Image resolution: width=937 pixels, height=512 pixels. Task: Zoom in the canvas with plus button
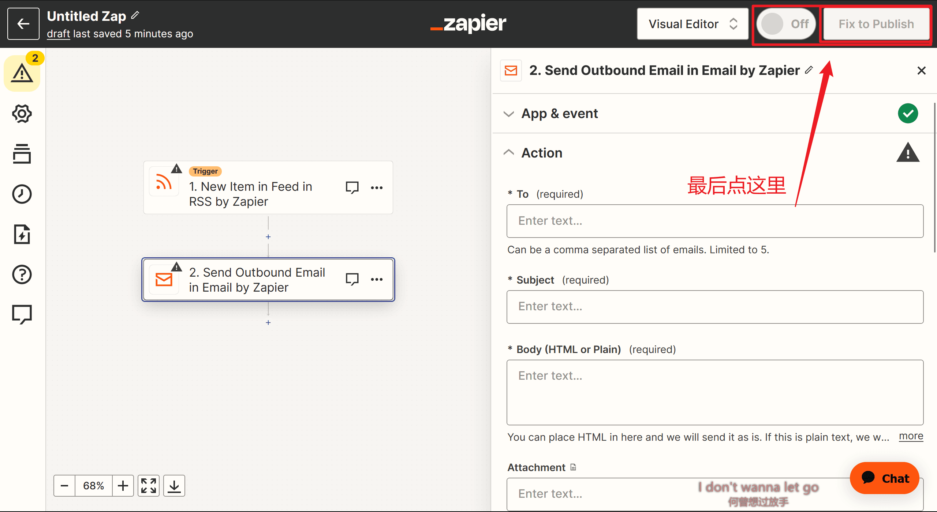(123, 486)
